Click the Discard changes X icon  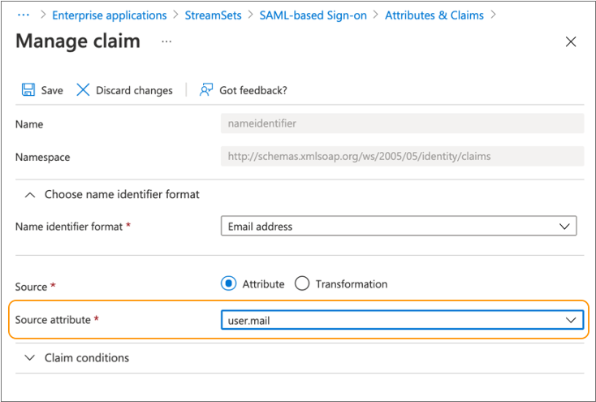coord(83,90)
